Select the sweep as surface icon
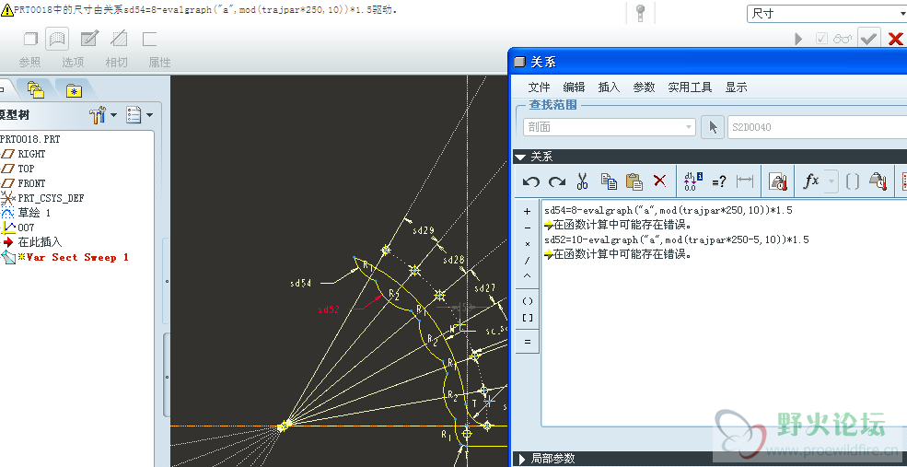The image size is (907, 467). 57,40
